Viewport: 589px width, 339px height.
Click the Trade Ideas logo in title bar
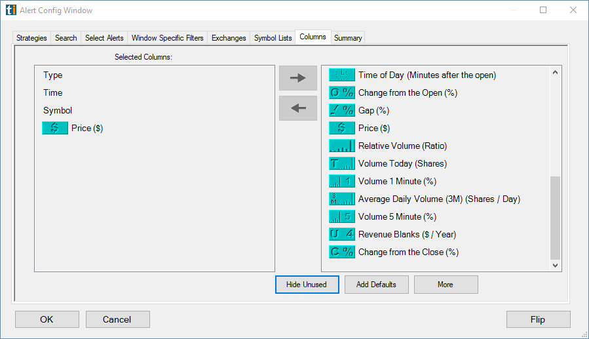(11, 10)
